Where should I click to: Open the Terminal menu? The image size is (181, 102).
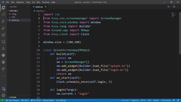point(46,2)
